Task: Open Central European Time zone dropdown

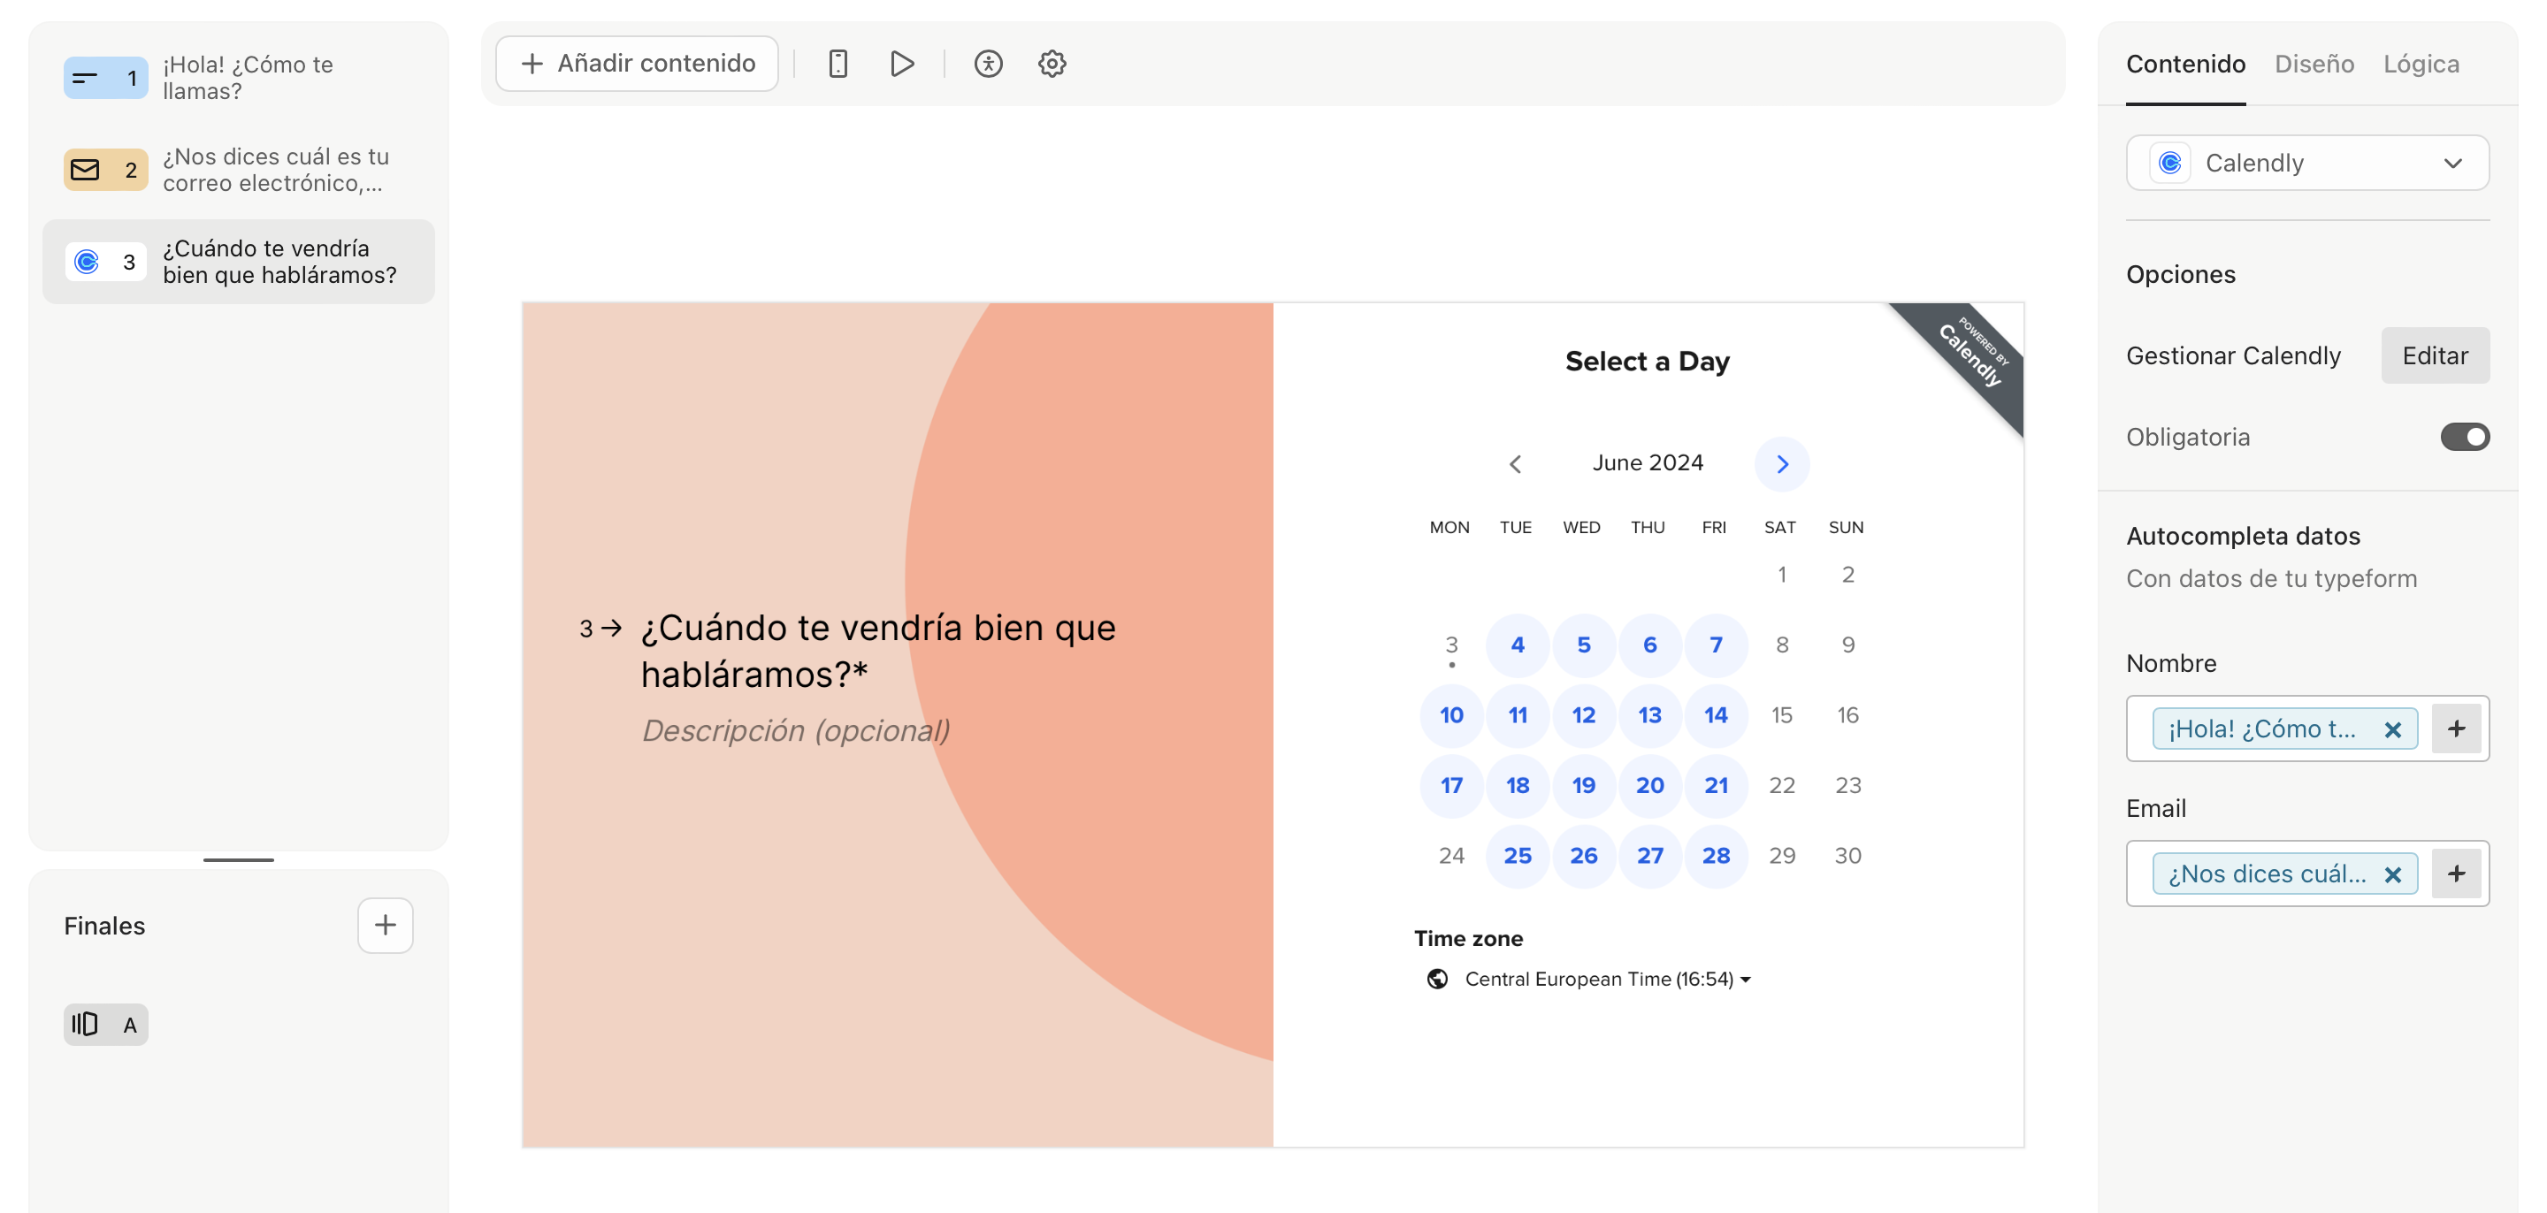Action: (x=1607, y=979)
